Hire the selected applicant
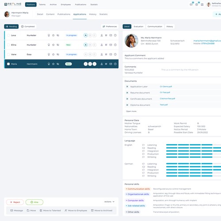 34,202
